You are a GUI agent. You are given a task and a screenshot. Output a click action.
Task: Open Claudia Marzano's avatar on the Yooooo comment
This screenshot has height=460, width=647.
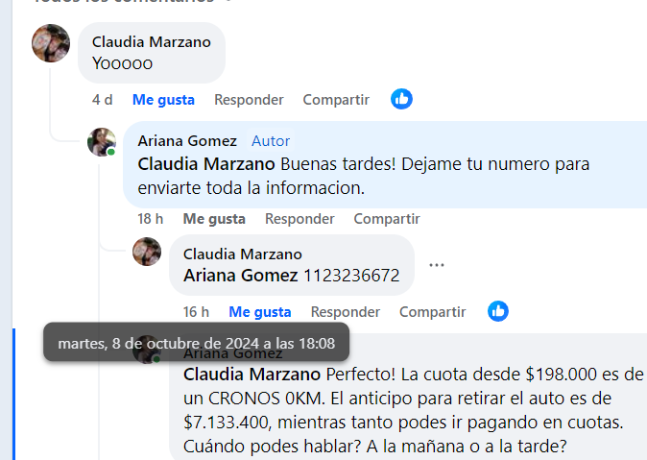[51, 43]
